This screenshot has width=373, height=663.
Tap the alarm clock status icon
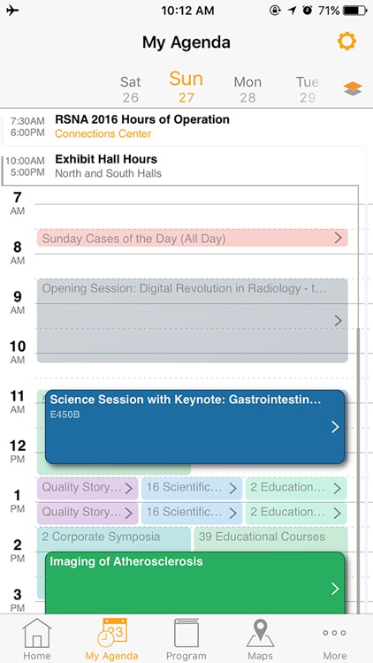(308, 11)
